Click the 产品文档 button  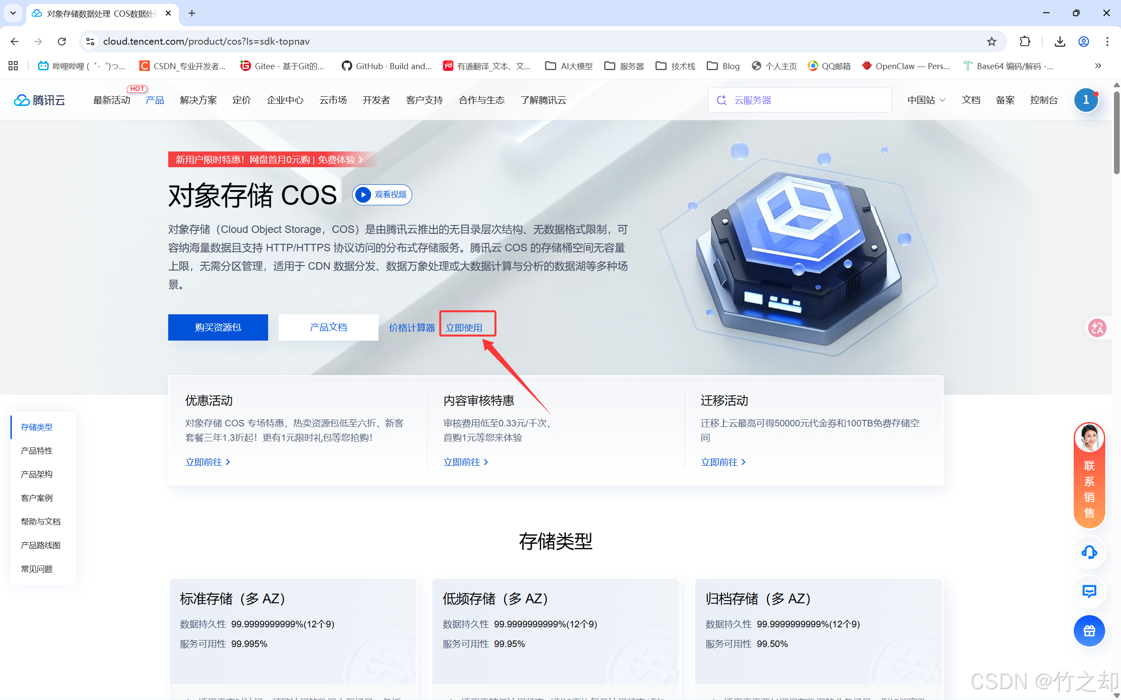(328, 327)
